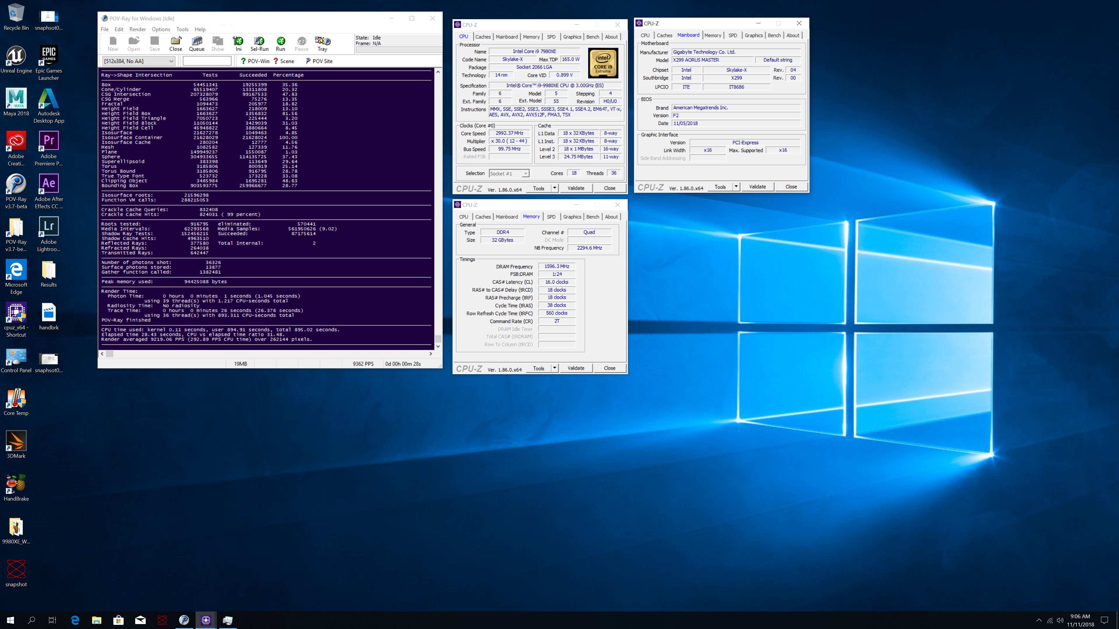Select the Adobe Creative Cloud desktop icon
Viewport: 1119px width, 629px height.
[16, 149]
